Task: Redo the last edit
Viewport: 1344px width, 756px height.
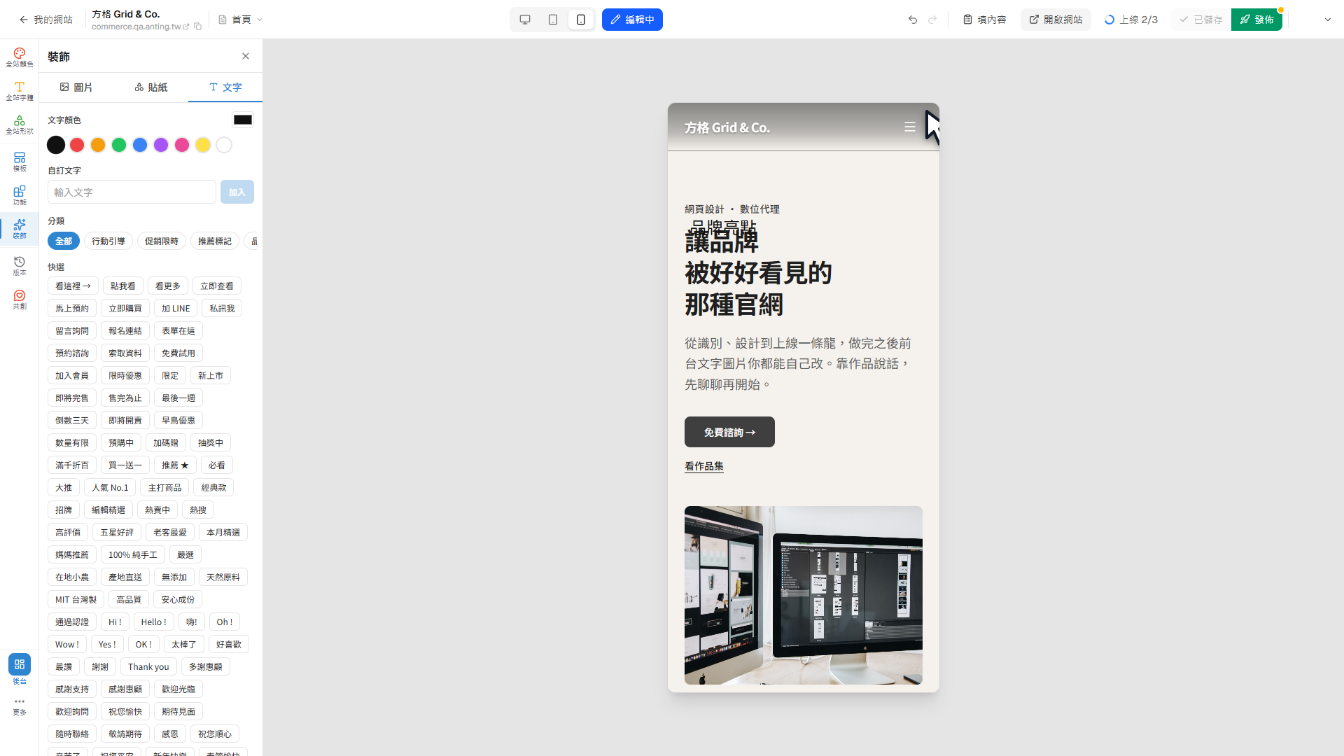Action: tap(932, 20)
